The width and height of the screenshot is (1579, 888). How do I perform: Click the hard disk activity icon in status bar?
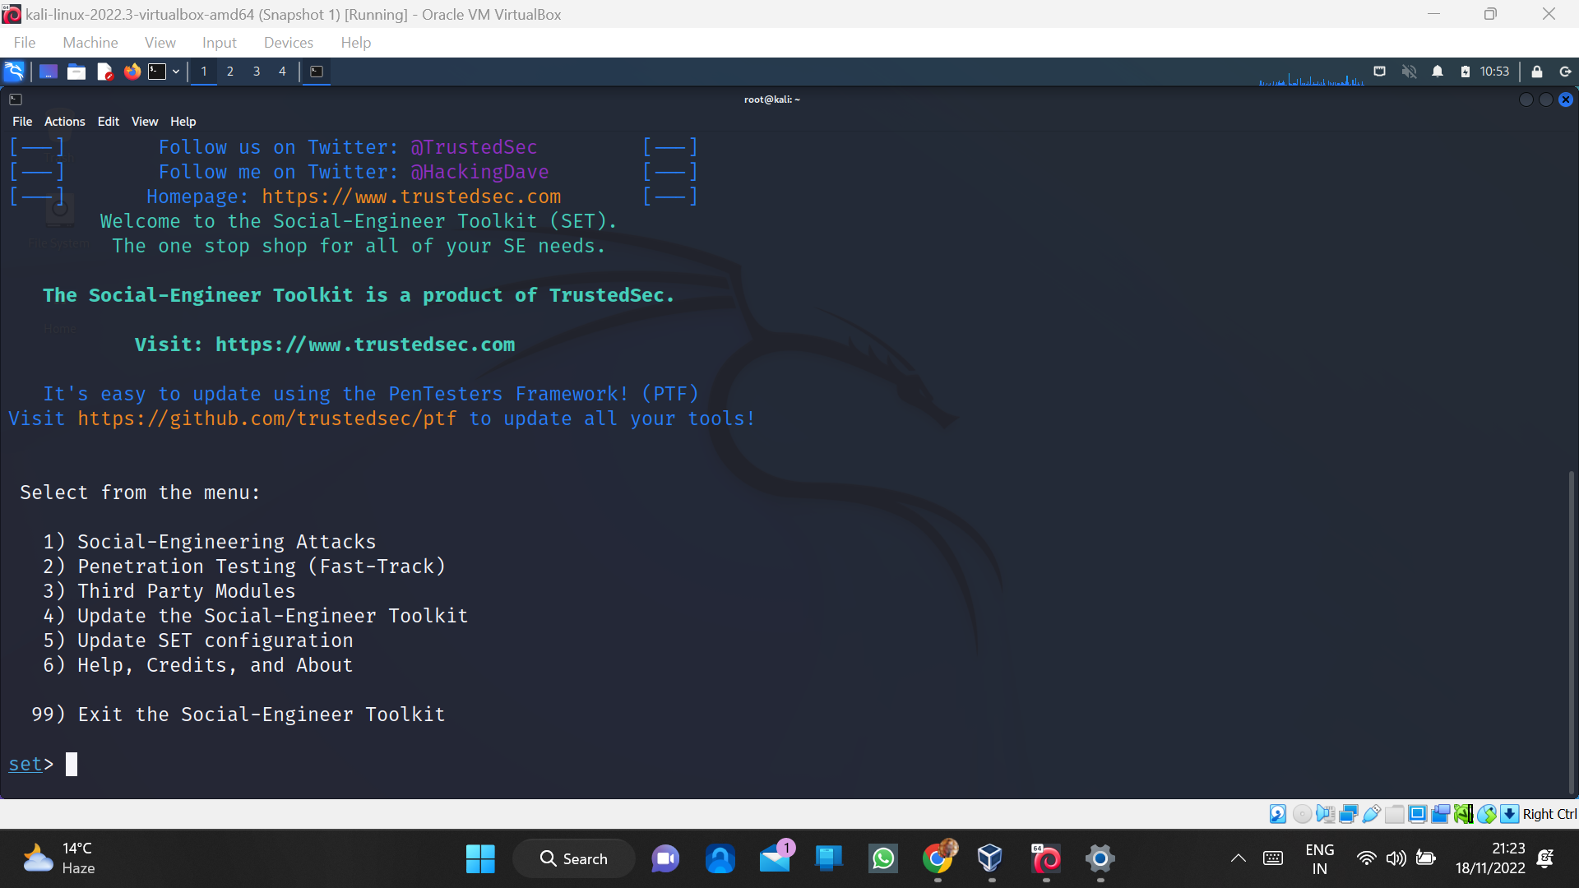[1278, 814]
